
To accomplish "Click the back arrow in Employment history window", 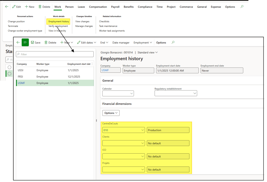I will (x=18, y=43).
